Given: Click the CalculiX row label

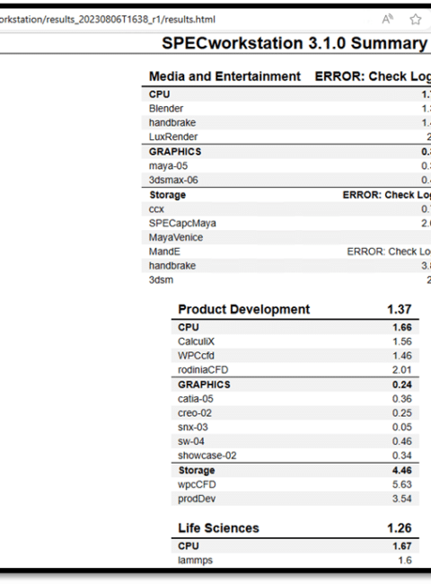Looking at the screenshot, I should pyautogui.click(x=196, y=341).
